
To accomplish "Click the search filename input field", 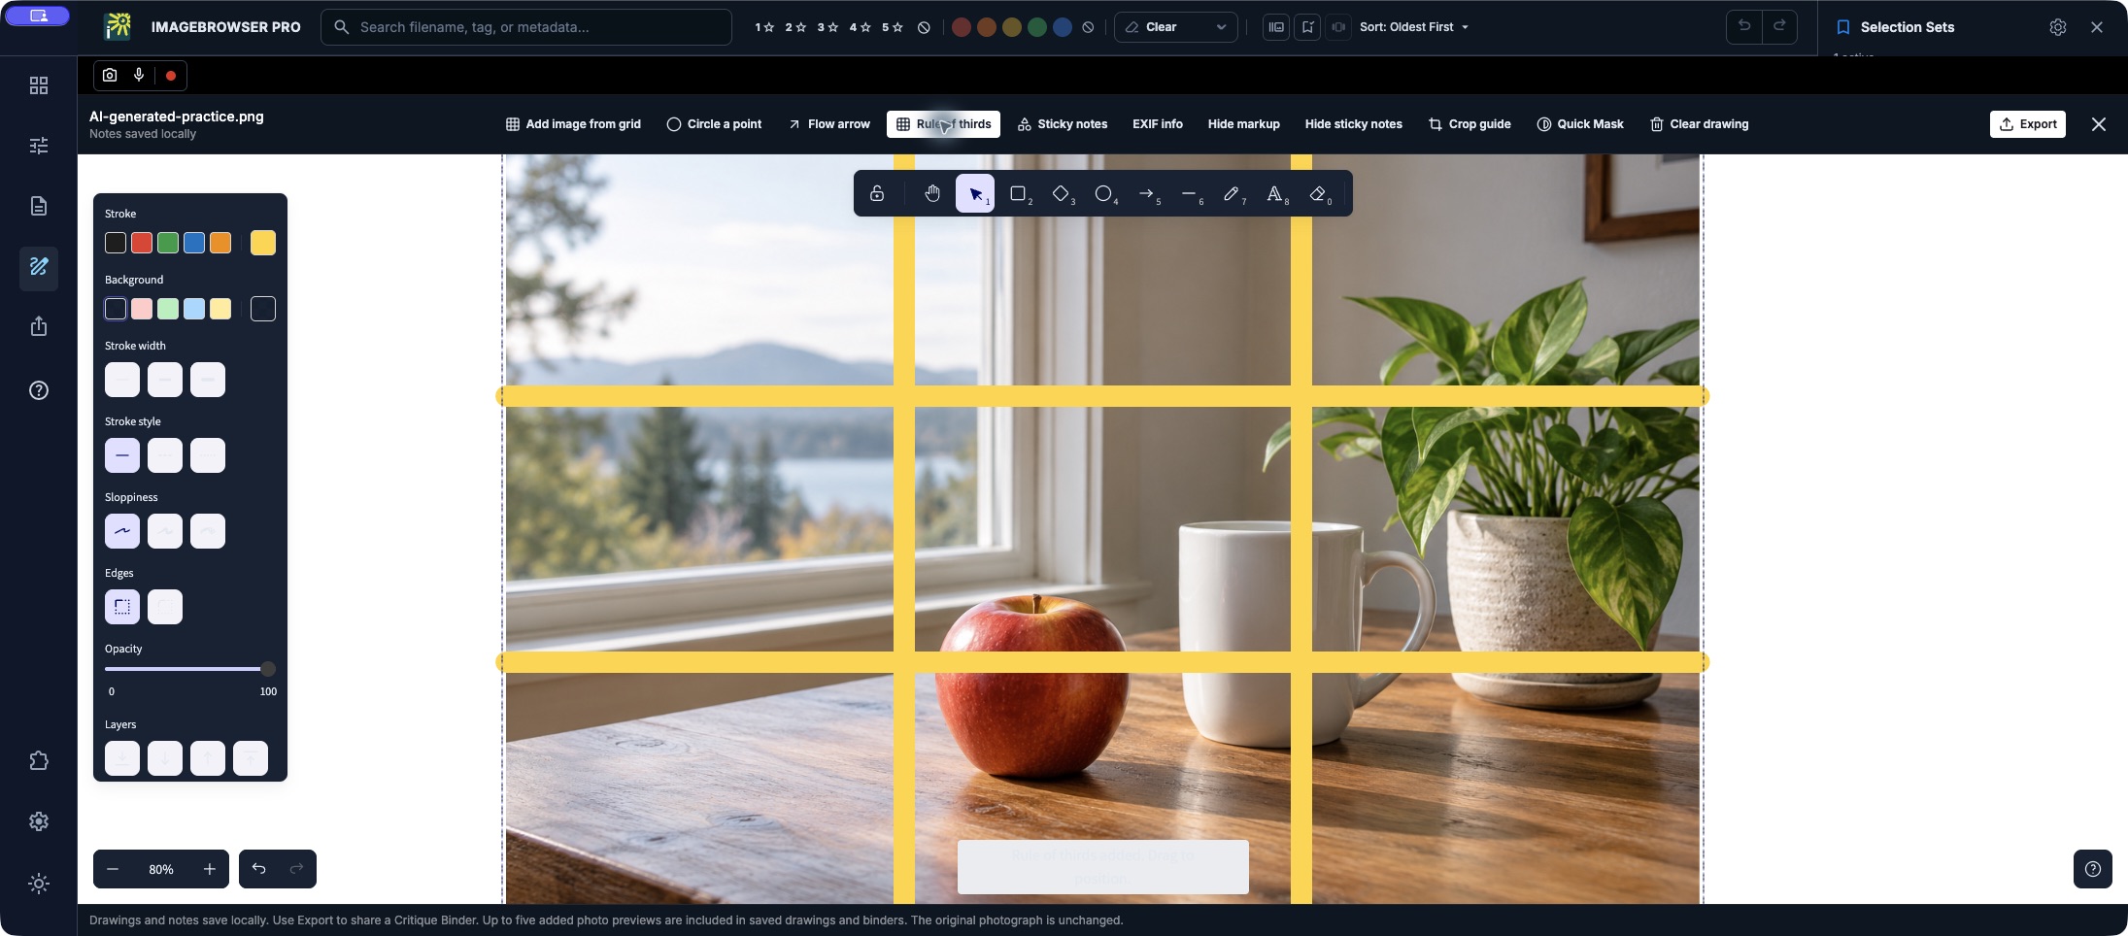I will (526, 27).
